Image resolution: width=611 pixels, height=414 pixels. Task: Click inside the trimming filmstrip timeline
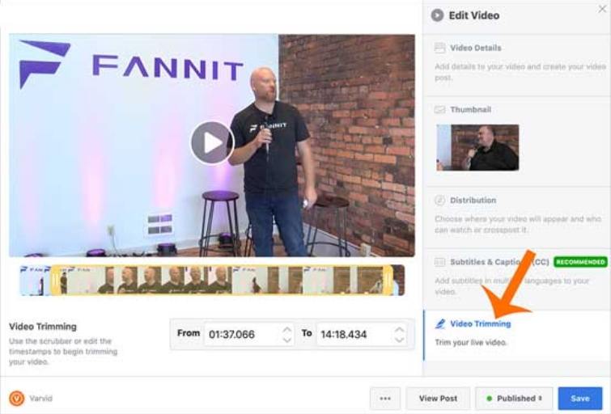point(212,280)
